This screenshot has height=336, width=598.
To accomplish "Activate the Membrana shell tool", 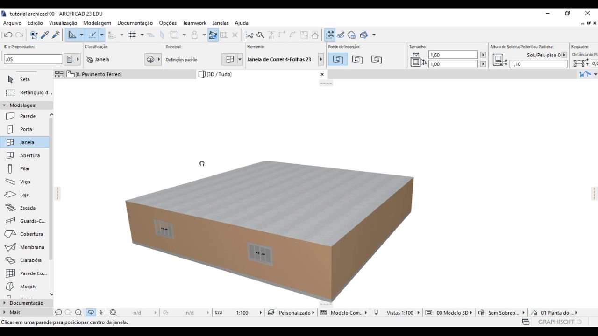I will click(24, 247).
